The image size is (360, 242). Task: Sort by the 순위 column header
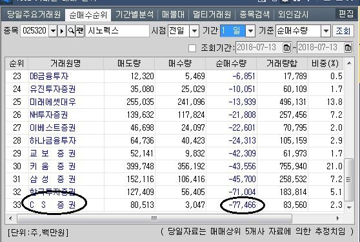pos(17,64)
